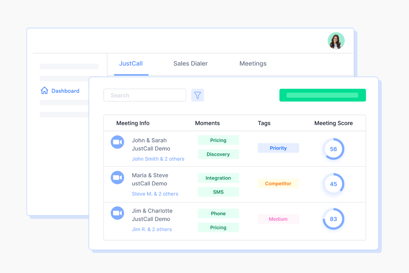Select the meeting score 83 circle
Image resolution: width=409 pixels, height=273 pixels.
[x=334, y=219]
